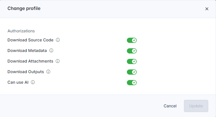Click the Change profile dialog title

[x=24, y=8]
